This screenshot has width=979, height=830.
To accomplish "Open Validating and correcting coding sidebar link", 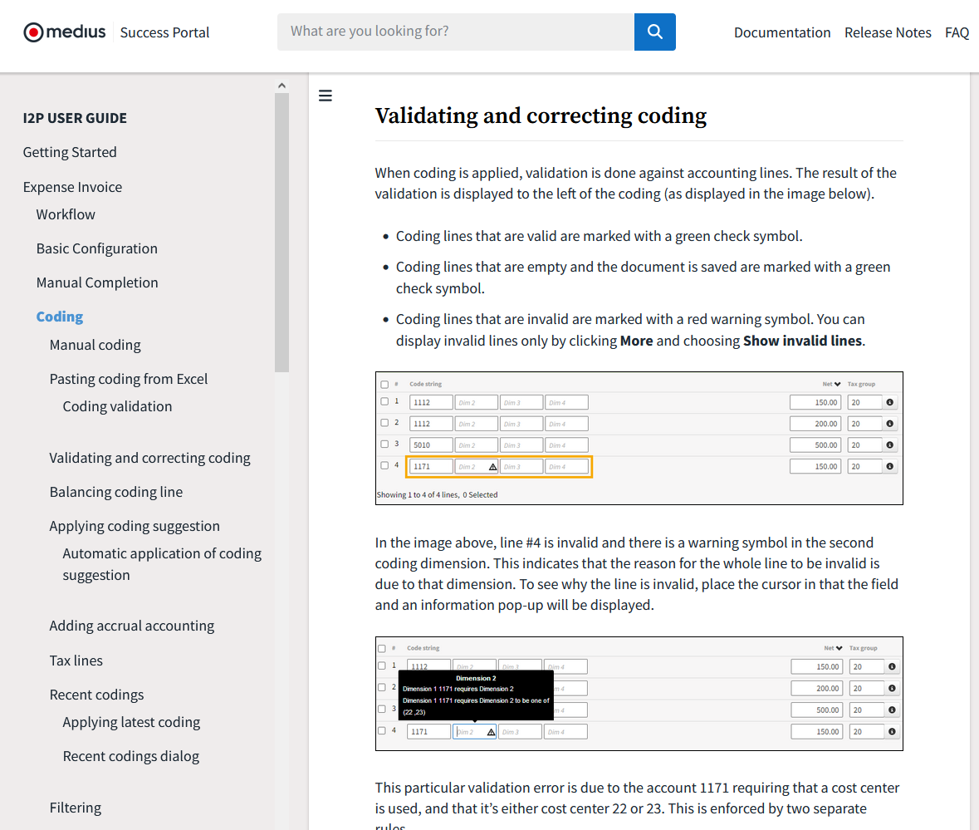I will coord(149,458).
